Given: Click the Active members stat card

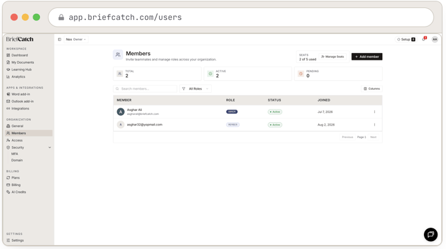Looking at the screenshot, I should pyautogui.click(x=248, y=74).
